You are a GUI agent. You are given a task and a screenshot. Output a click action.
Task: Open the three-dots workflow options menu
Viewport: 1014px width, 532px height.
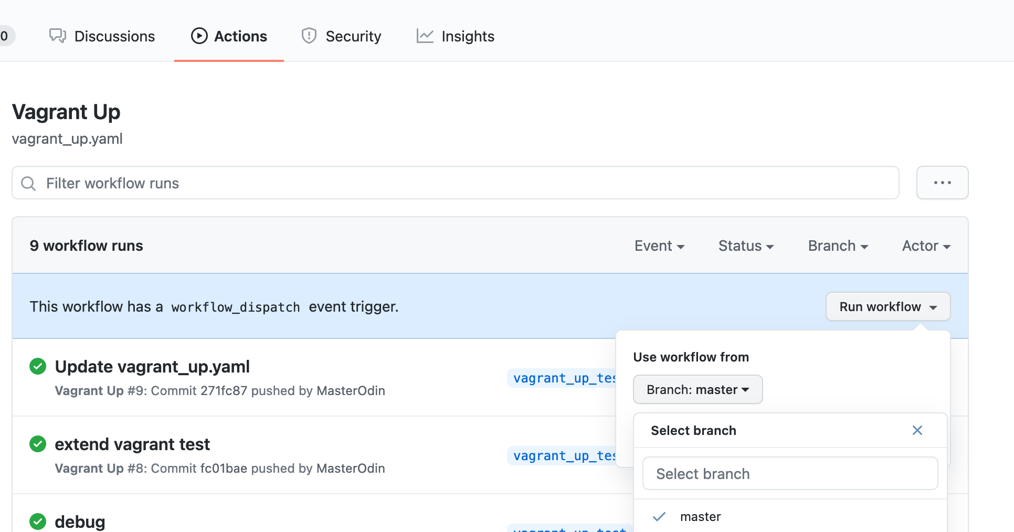click(x=942, y=183)
